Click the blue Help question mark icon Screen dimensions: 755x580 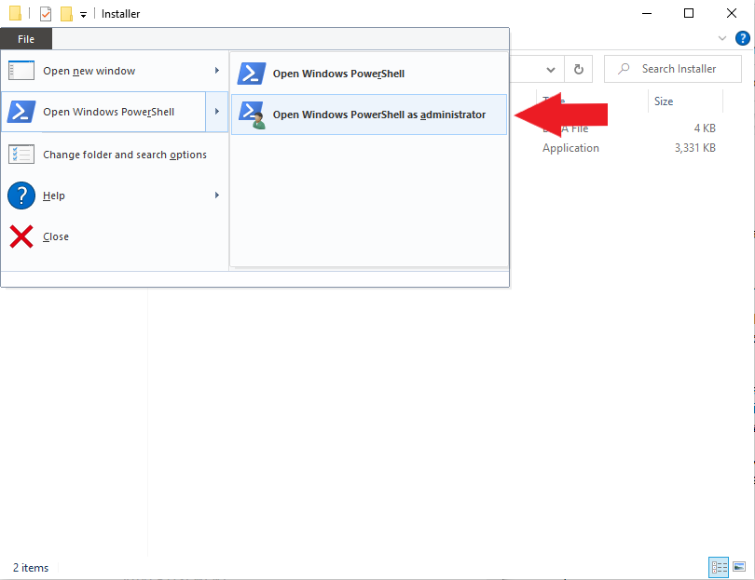pyautogui.click(x=21, y=196)
